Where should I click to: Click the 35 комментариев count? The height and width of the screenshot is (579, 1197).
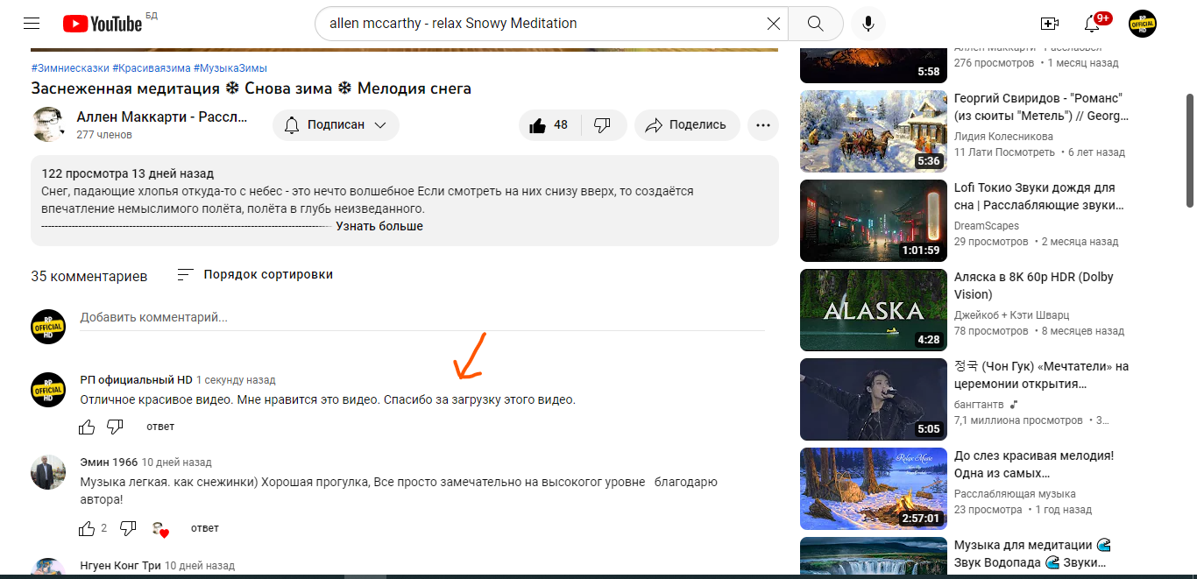click(x=89, y=276)
